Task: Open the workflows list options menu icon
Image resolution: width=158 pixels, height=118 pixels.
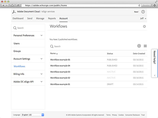Action: 145,46
